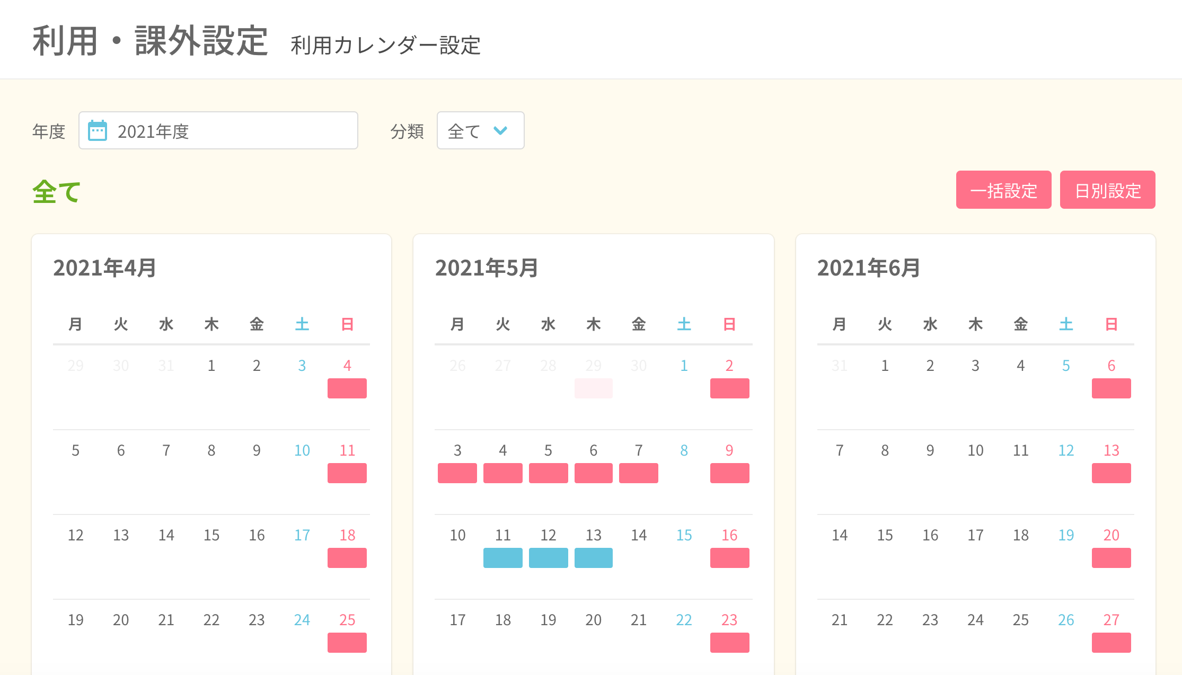The width and height of the screenshot is (1182, 675).
Task: Click date 1 in June 2021 calendar
Action: point(885,366)
